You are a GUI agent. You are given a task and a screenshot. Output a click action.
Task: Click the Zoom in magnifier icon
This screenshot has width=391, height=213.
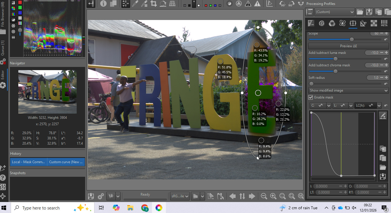pos(273,196)
